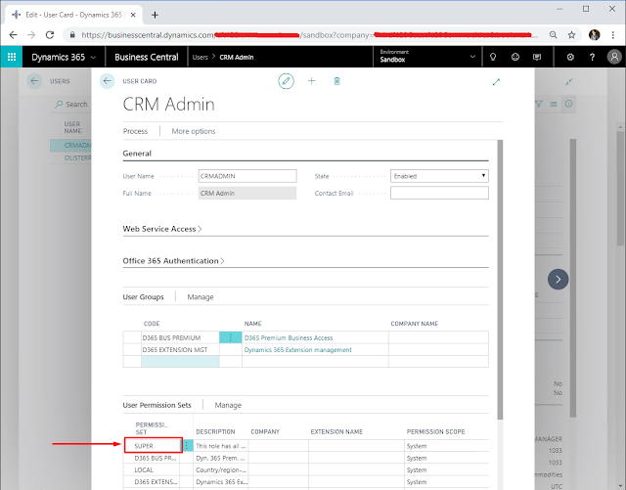Open Manage menu for User Groups
Viewport: 626px width, 490px height.
[201, 296]
